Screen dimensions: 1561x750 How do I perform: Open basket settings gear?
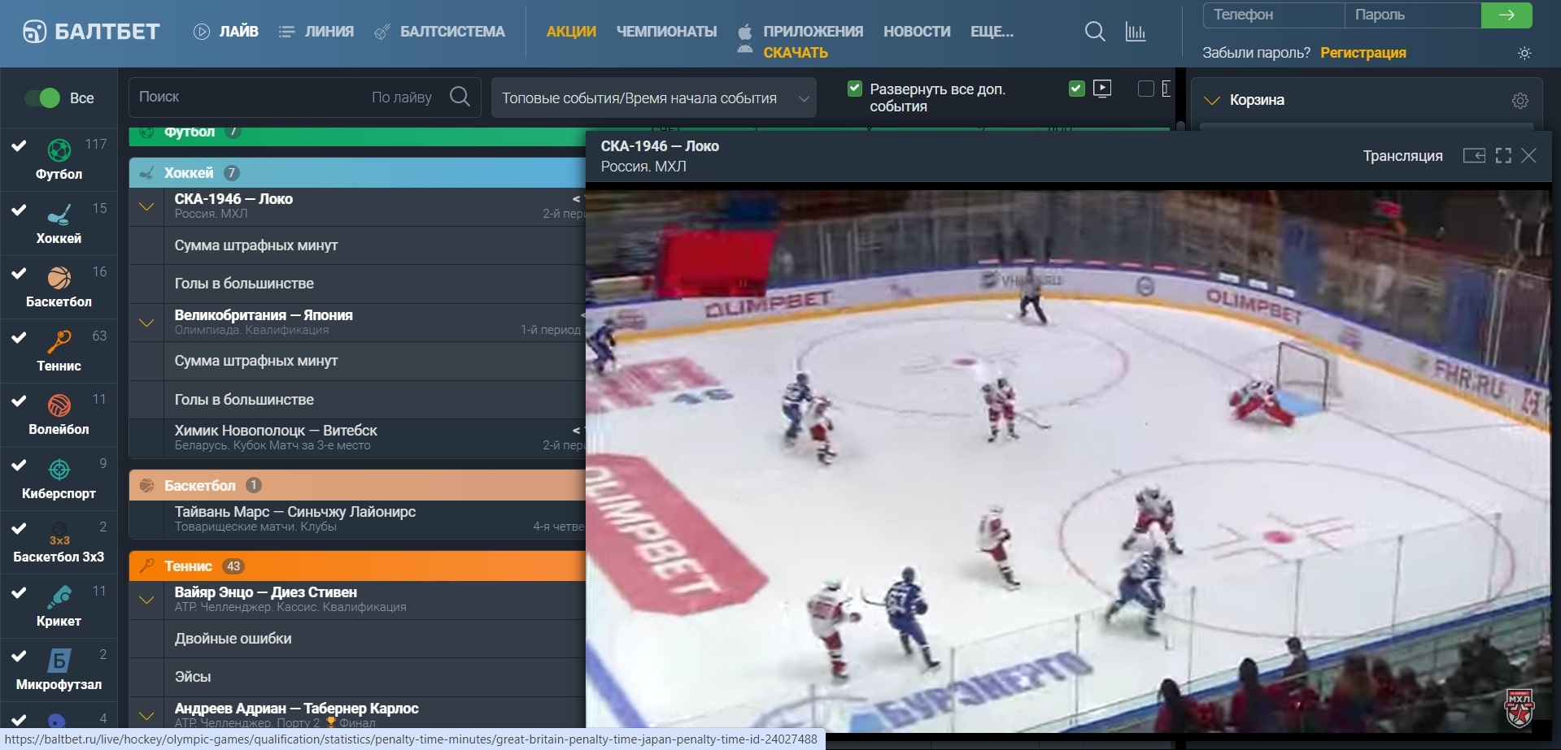click(1520, 101)
